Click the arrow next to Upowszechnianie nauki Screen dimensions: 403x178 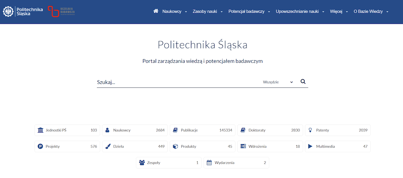[x=323, y=12]
